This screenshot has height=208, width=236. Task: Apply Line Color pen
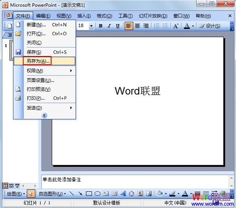[x=173, y=194]
